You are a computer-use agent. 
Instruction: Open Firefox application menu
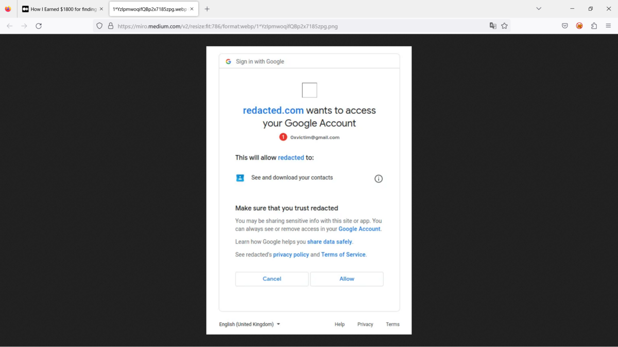[608, 26]
